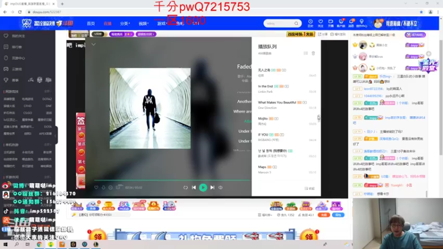
Task: Click the Windows taskbar search icon
Action: click(x=17, y=245)
